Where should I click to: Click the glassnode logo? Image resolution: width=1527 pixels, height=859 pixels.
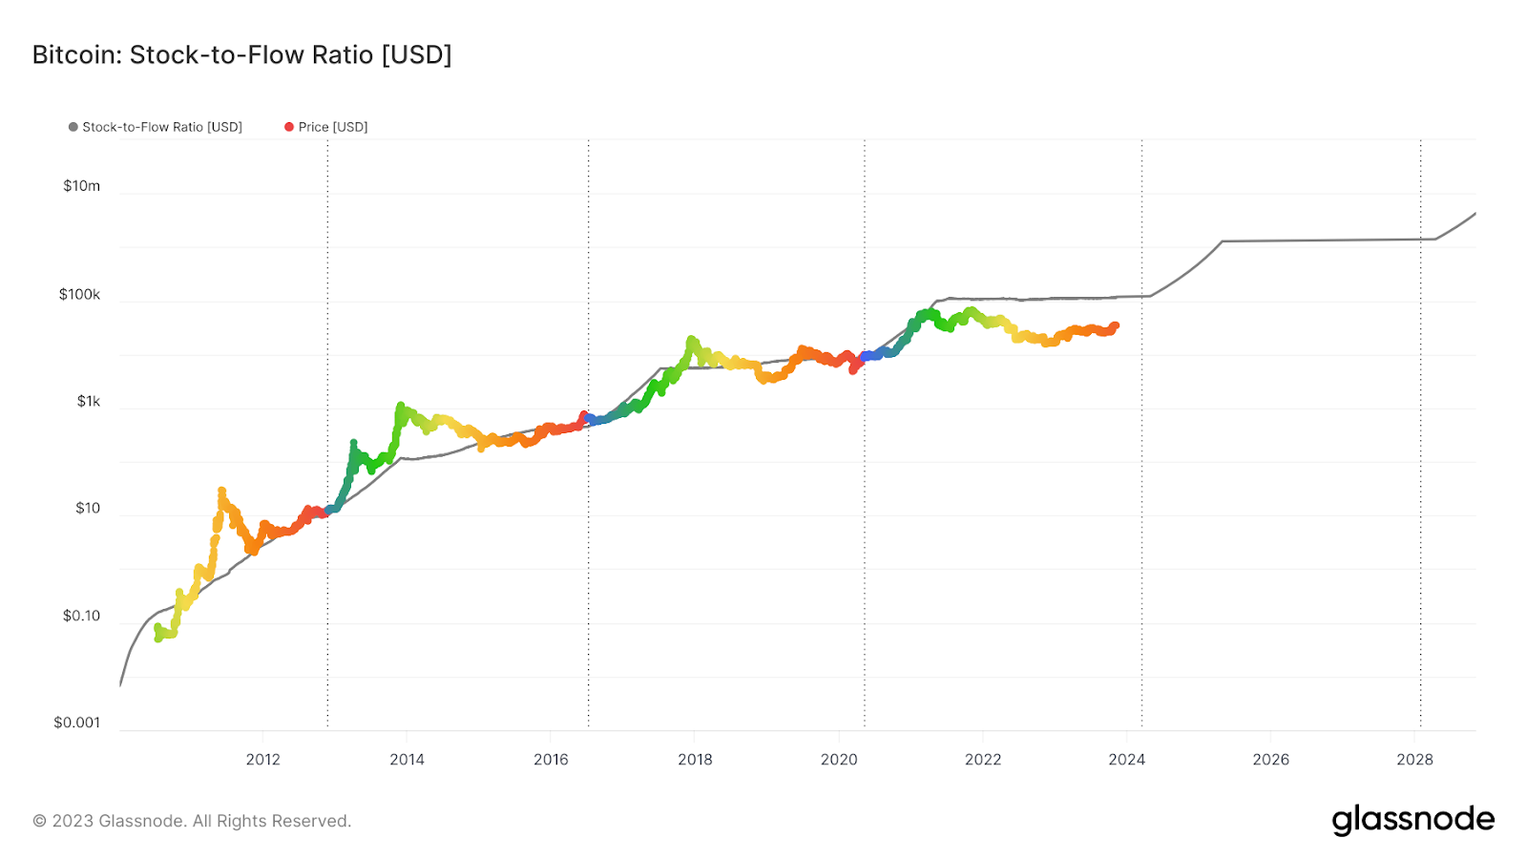point(1412,820)
